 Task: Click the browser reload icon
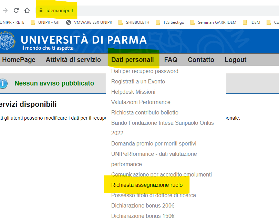(x=16, y=10)
